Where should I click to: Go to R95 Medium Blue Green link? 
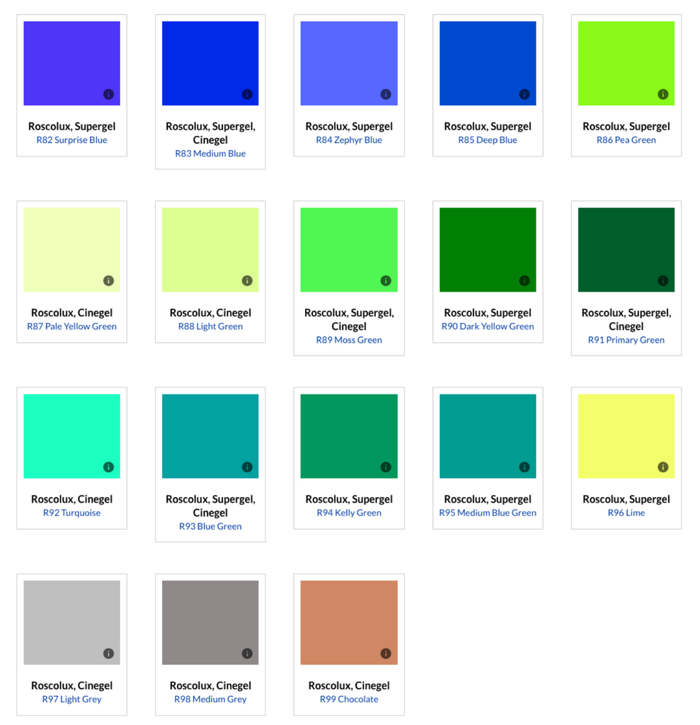(x=487, y=513)
